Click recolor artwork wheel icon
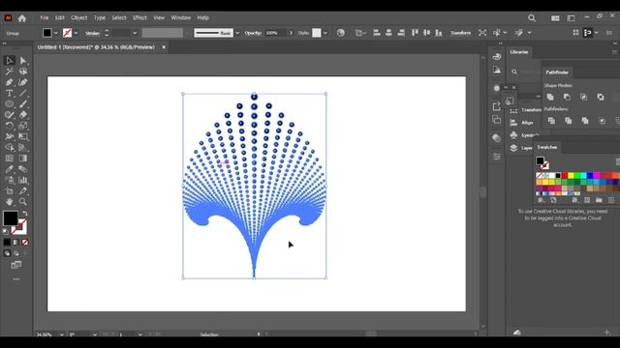Viewport: 620px width, 348px height. click(x=340, y=33)
